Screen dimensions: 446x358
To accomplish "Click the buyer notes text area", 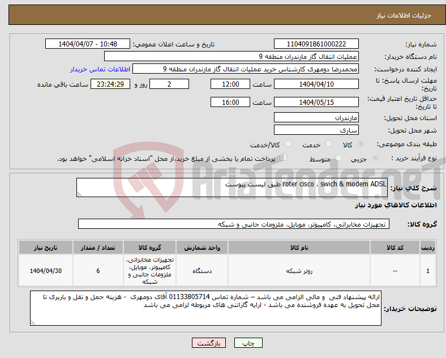I will click(x=205, y=308).
